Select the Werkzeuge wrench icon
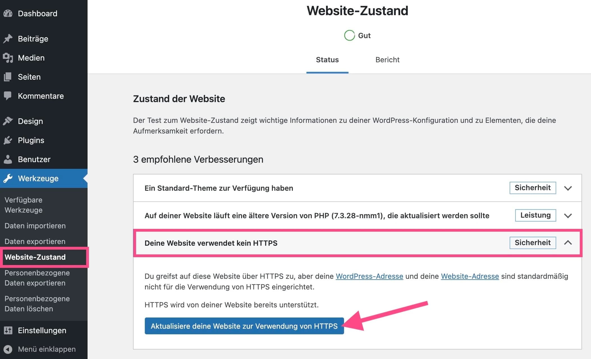Screen dimensions: 591x359 pos(8,178)
